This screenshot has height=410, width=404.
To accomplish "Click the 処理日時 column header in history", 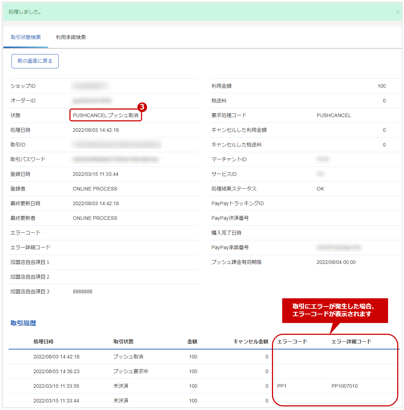I will [43, 342].
